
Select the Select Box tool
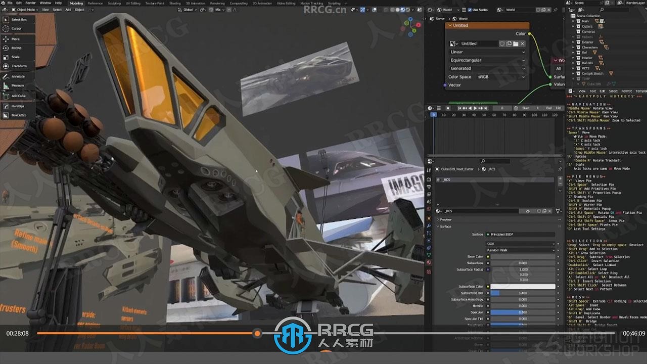click(18, 19)
